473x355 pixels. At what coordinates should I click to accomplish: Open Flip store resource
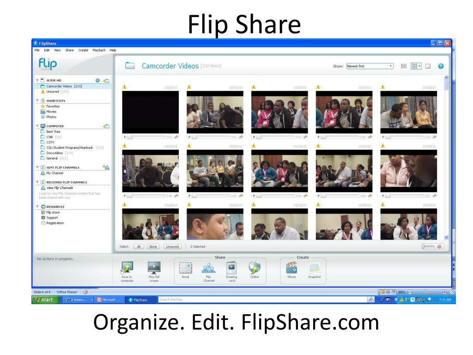[53, 212]
